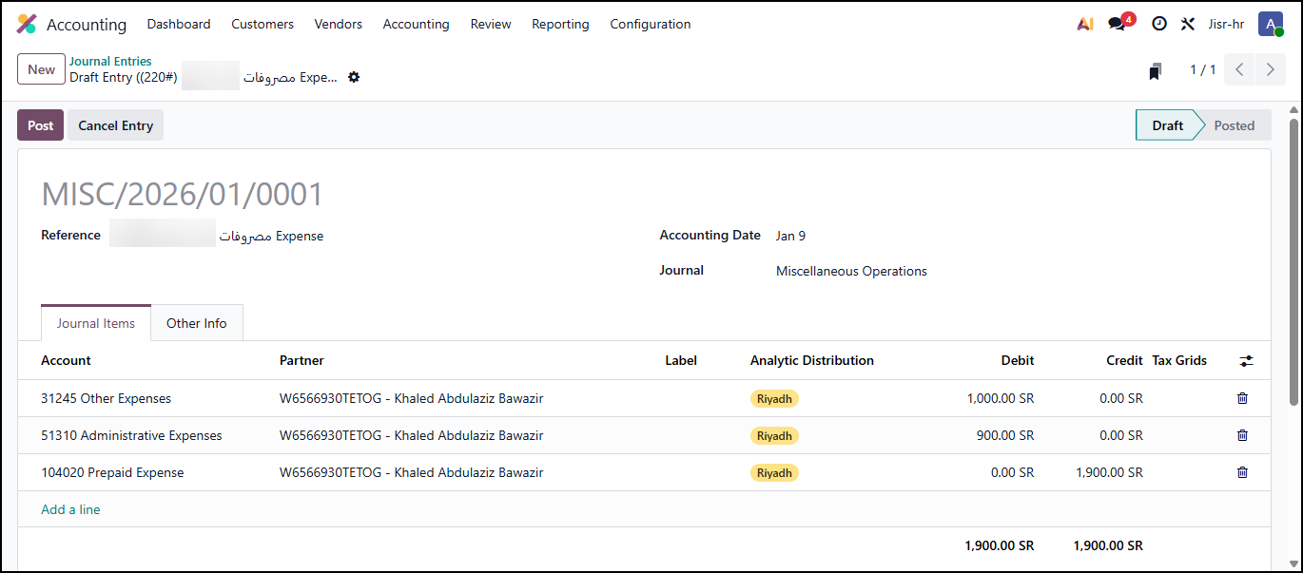Open column settings adjust icon in table header
This screenshot has height=573, width=1303.
tap(1246, 361)
